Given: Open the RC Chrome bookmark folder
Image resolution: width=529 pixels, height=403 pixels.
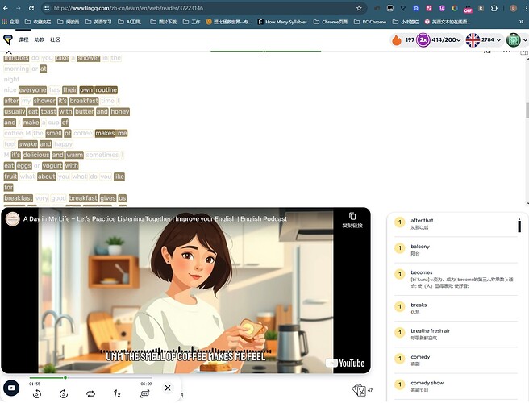Looking at the screenshot, I should [x=370, y=22].
